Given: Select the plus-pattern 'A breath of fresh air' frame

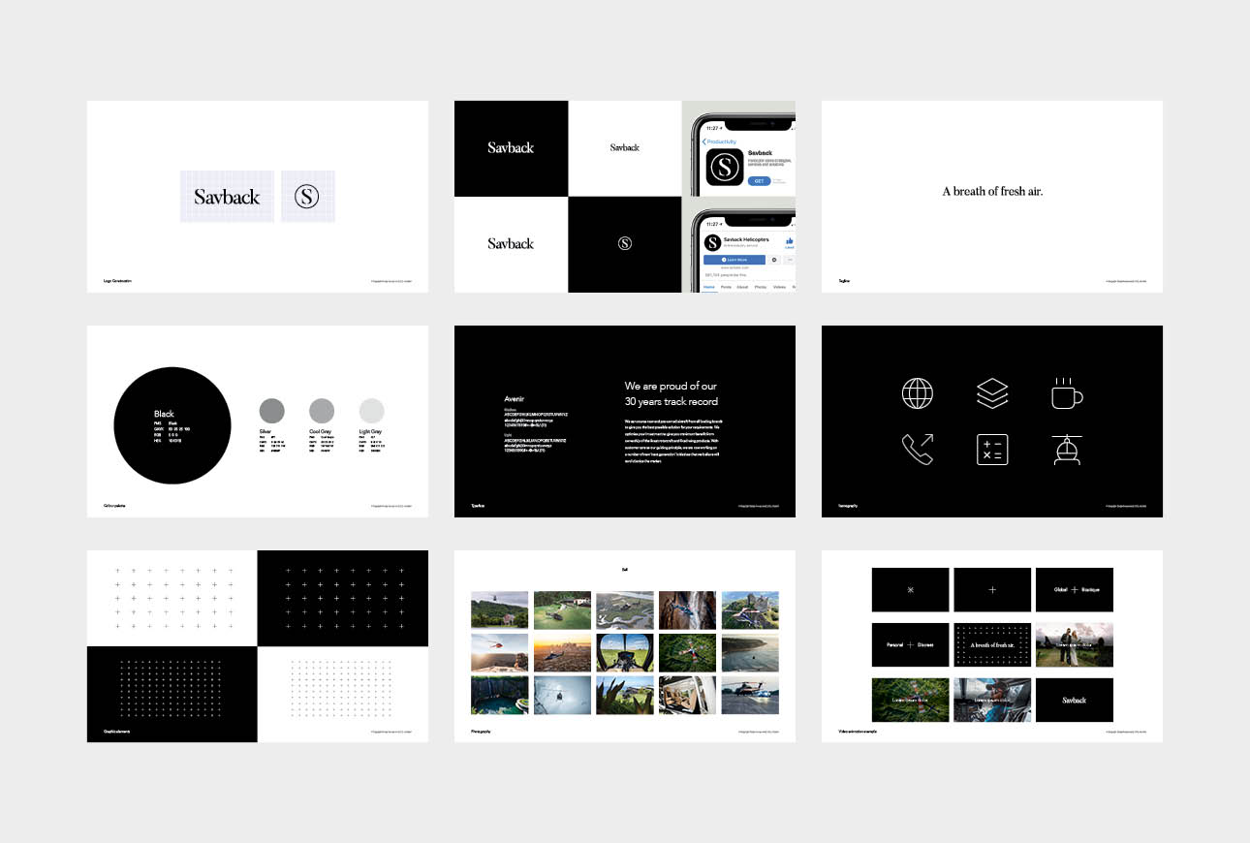Looking at the screenshot, I should click(x=992, y=644).
